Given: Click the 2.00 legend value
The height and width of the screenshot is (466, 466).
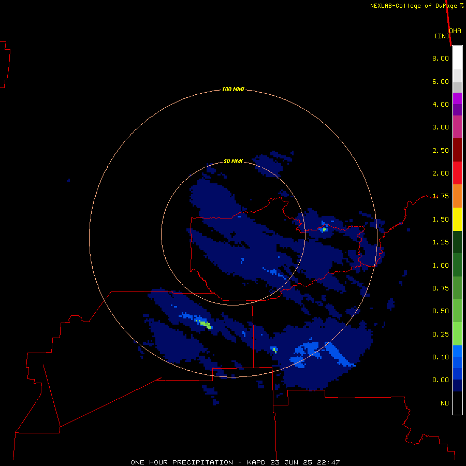Looking at the screenshot, I should pos(441,173).
